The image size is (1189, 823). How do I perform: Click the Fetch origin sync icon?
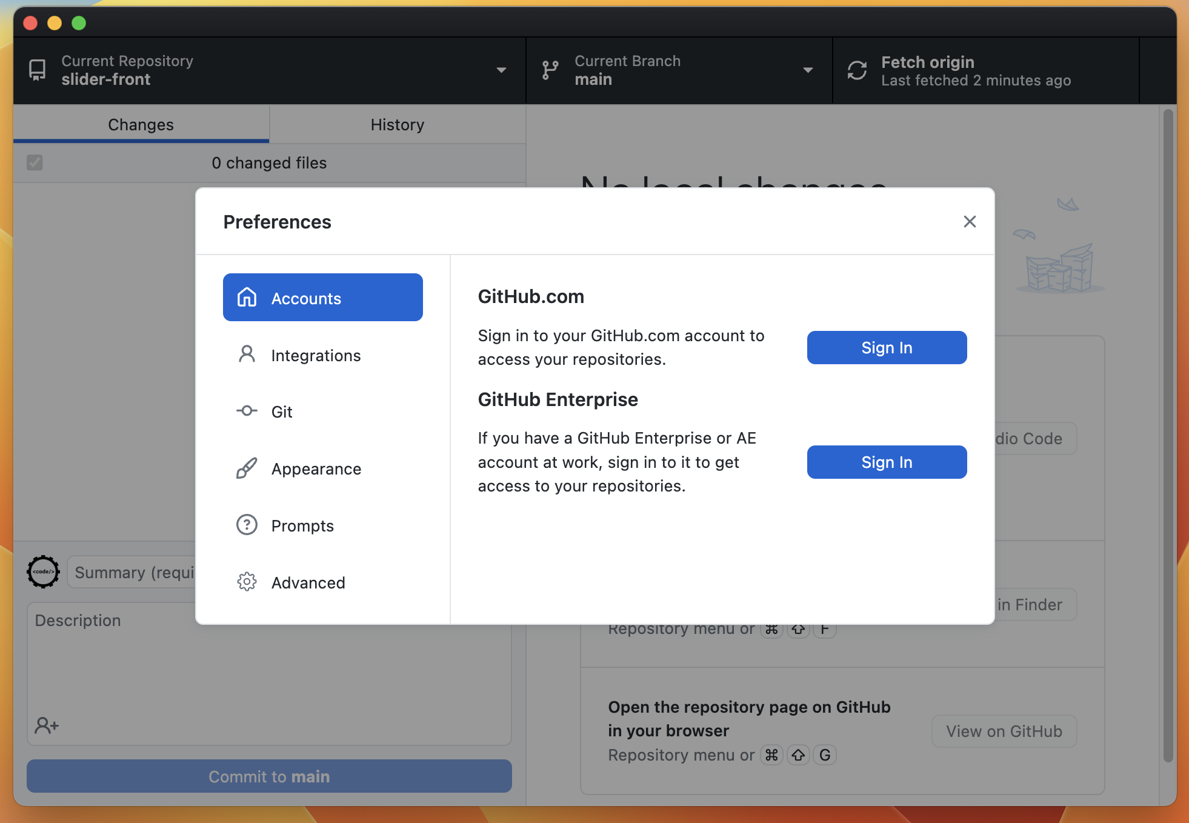click(857, 70)
